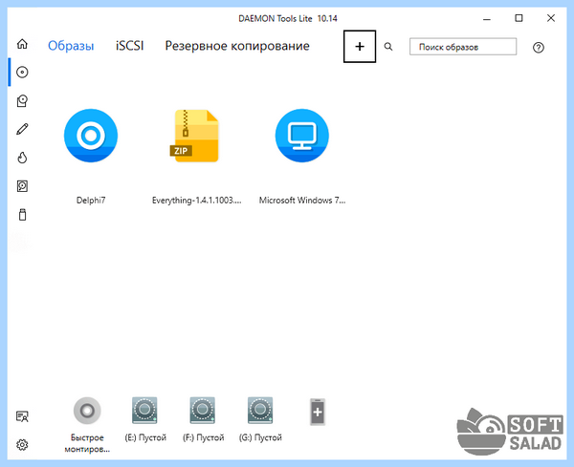This screenshot has width=574, height=467.
Task: Switch to the iSCSI tab
Action: click(129, 46)
